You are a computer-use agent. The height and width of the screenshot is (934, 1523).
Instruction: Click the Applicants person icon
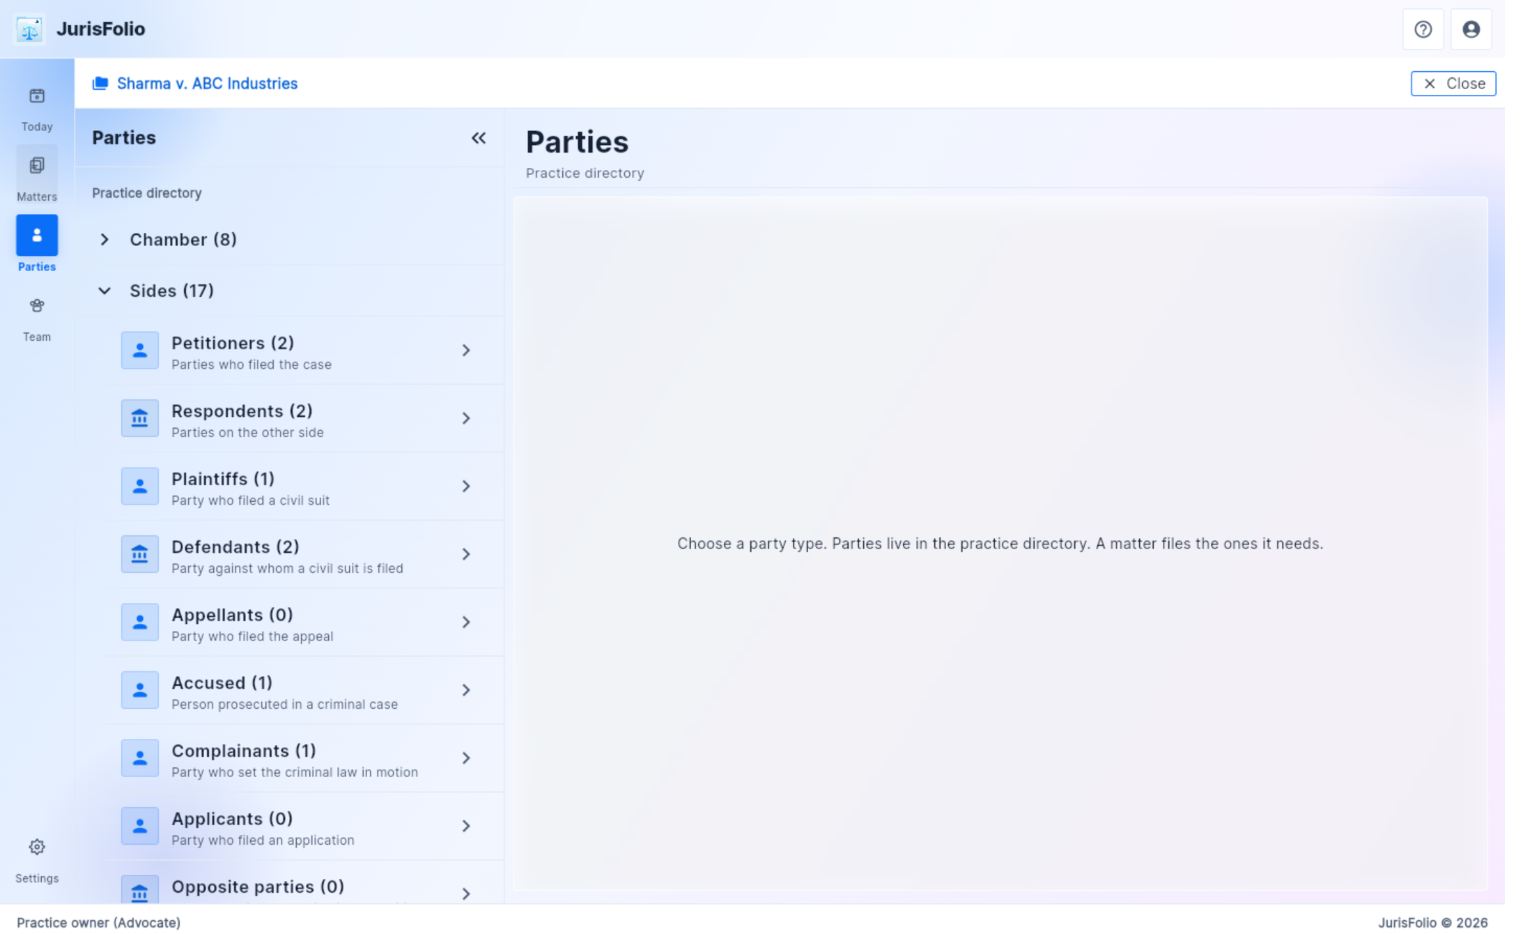coord(139,826)
